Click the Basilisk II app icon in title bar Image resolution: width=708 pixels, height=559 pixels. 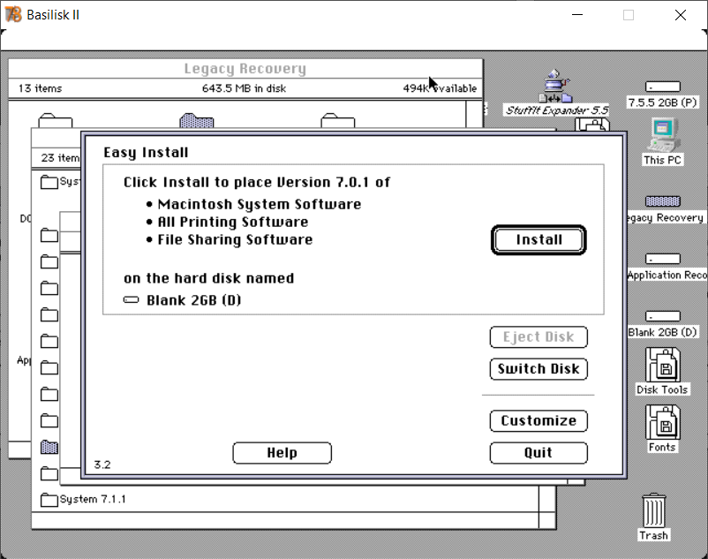(x=13, y=15)
